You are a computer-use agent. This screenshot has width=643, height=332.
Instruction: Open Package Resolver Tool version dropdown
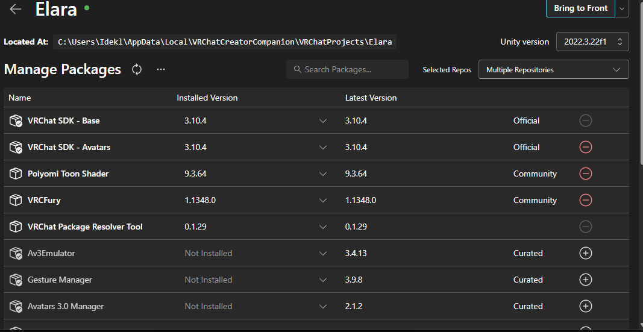(x=323, y=227)
